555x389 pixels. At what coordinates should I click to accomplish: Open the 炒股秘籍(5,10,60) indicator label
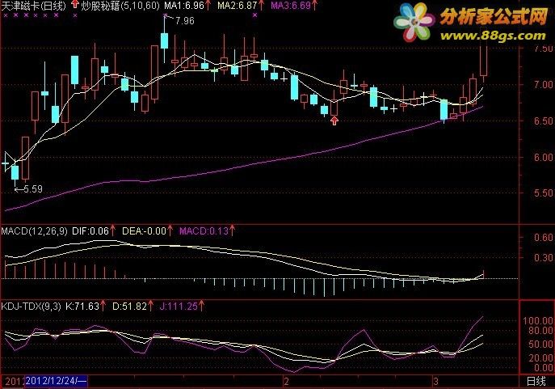point(120,6)
